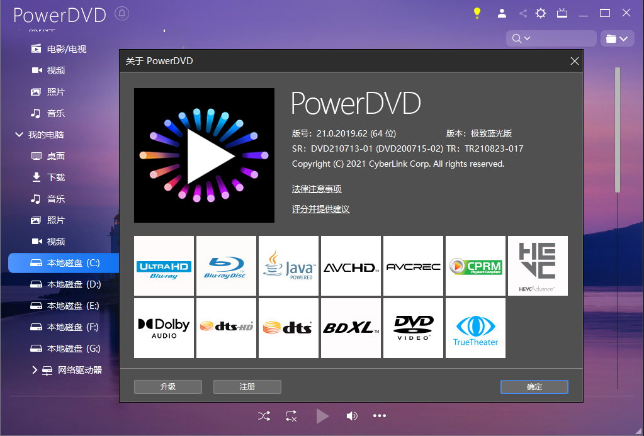Select 本地磁盘 (G:)
The height and width of the screenshot is (436, 644).
[x=64, y=348]
